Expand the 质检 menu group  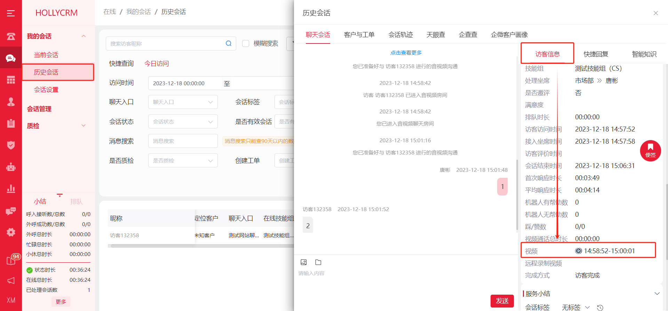[x=83, y=126]
